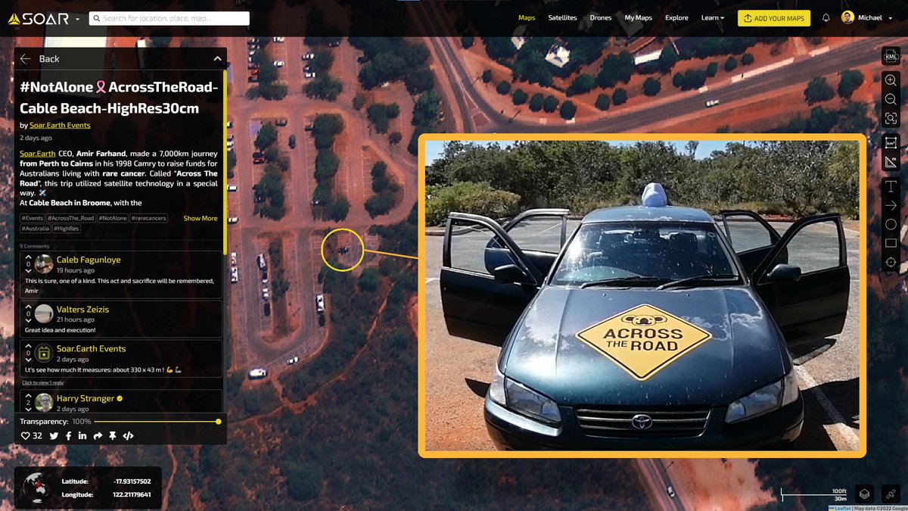
Task: Click the Leaflet attribution link
Action: (842, 507)
